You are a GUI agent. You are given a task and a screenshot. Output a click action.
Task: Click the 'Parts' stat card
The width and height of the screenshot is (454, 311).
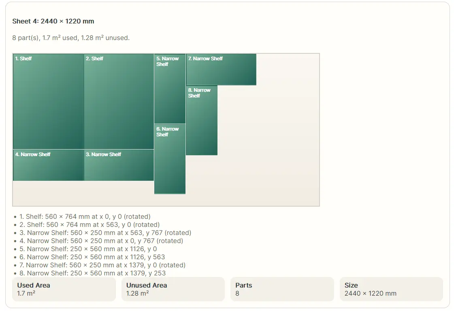pos(282,289)
